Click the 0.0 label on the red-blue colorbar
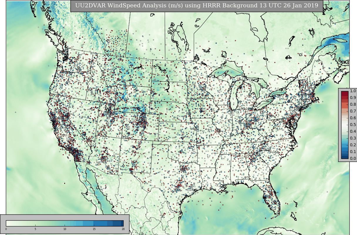Viewport: 357px width, 235px height. [x=353, y=159]
